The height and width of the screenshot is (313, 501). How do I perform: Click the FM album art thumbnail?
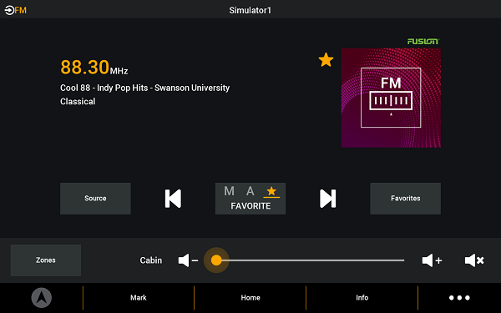[x=391, y=98]
